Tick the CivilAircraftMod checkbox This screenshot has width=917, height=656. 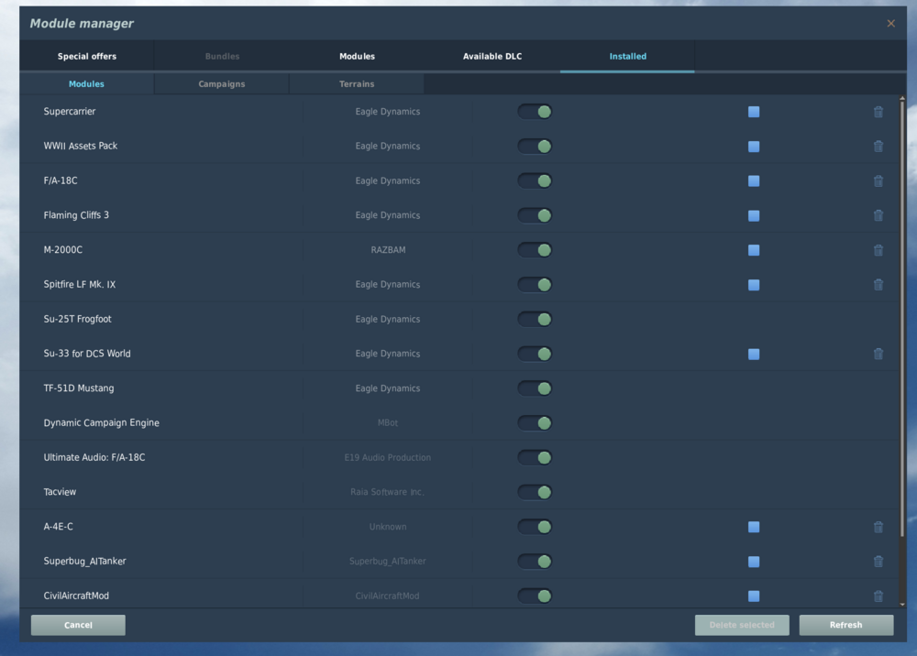click(x=754, y=596)
